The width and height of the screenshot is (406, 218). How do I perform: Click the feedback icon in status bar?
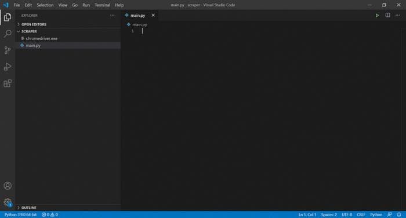click(x=389, y=215)
